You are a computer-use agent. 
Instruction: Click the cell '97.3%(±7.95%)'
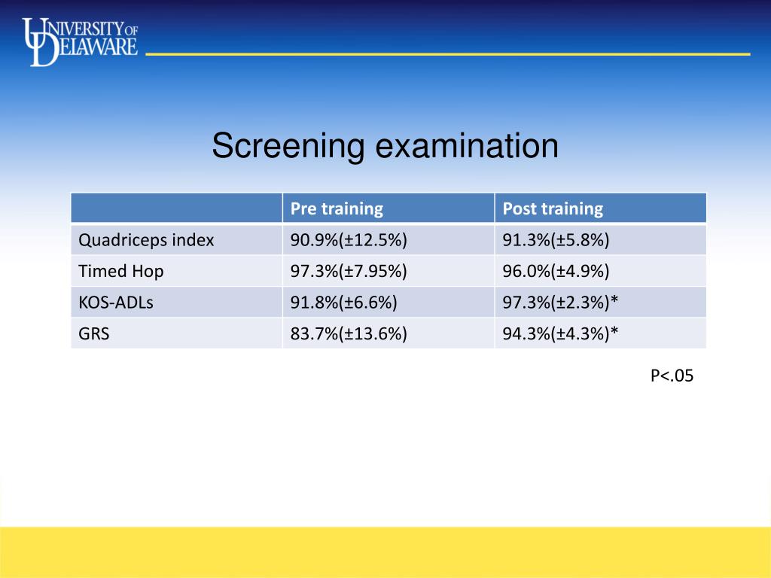point(389,271)
